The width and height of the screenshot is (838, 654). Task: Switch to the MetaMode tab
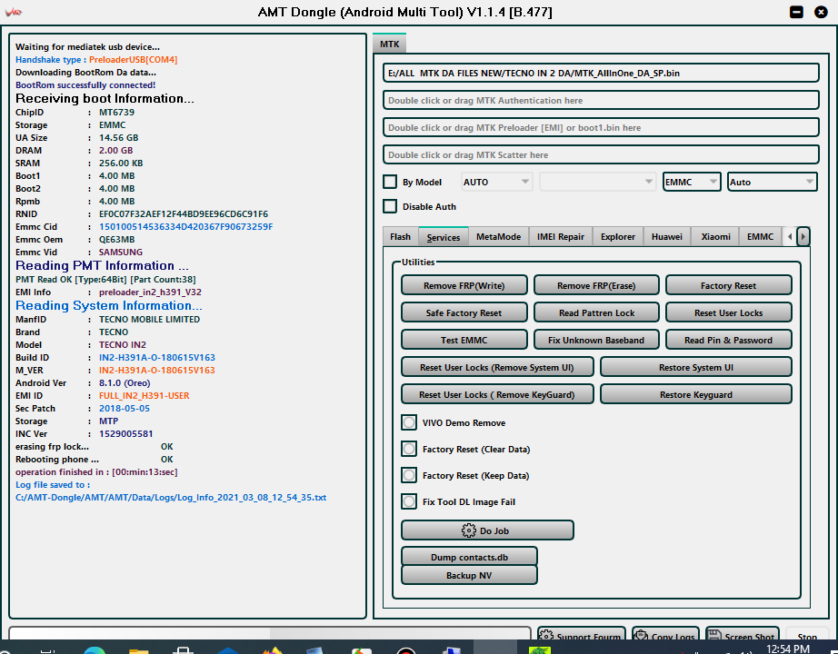pos(498,237)
